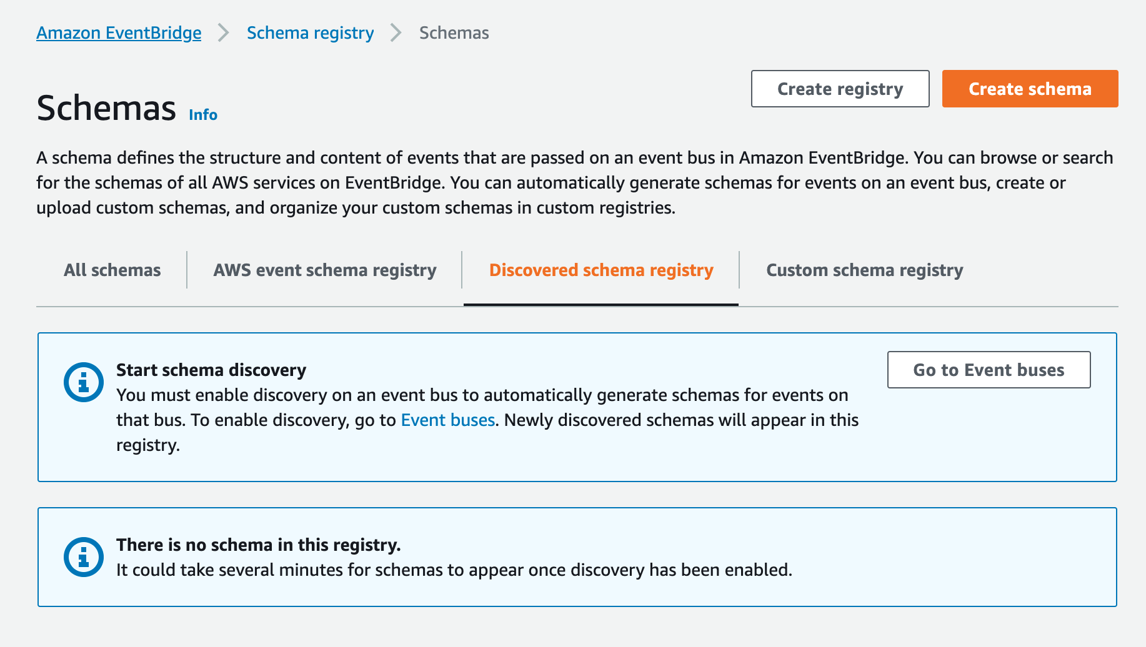Open the Info link beside Schemas
The width and height of the screenshot is (1146, 647).
tap(203, 115)
